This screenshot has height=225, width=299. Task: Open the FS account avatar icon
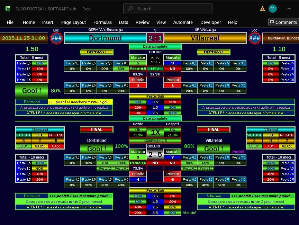[273, 8]
